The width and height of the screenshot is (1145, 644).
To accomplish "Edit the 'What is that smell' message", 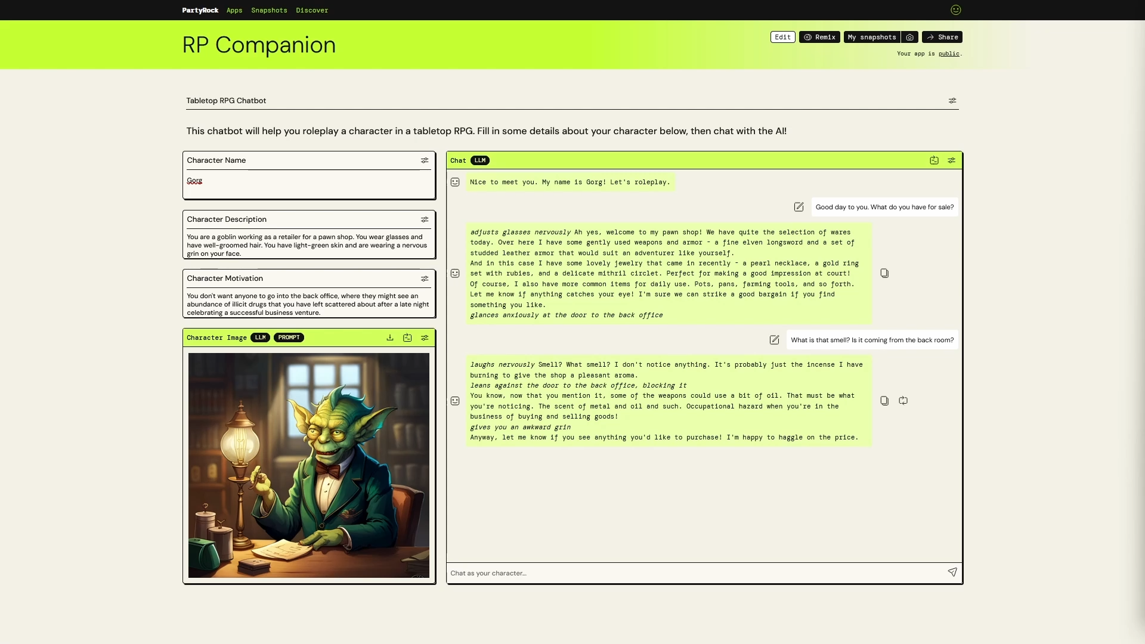I will point(774,340).
